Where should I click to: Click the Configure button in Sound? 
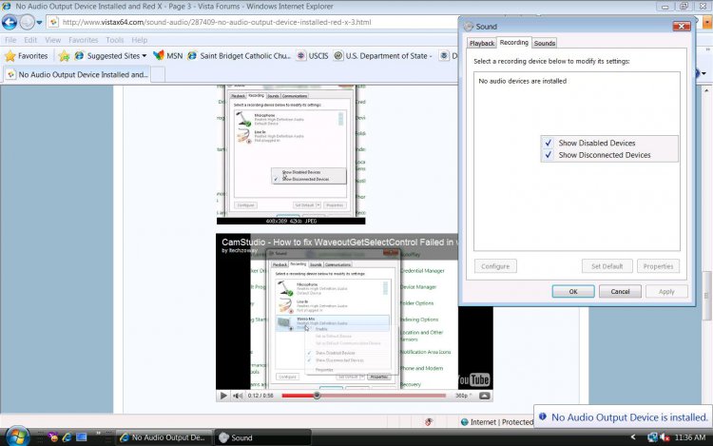point(495,266)
